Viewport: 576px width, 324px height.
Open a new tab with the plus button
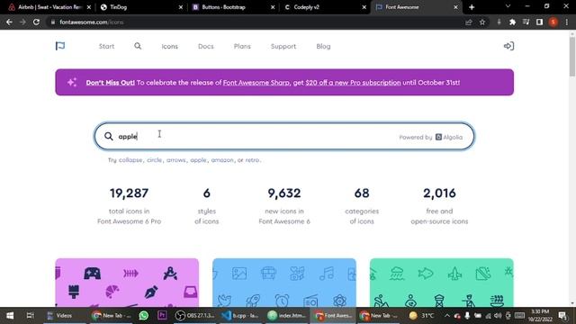pyautogui.click(x=472, y=7)
